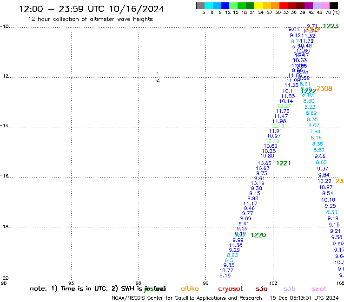The image size is (344, 302).
Task: Click the yellow 24 ft legend swatch
Action: [x=258, y=6]
